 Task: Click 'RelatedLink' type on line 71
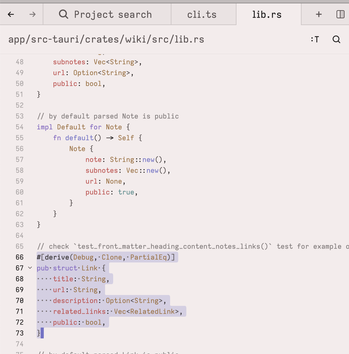pos(152,312)
